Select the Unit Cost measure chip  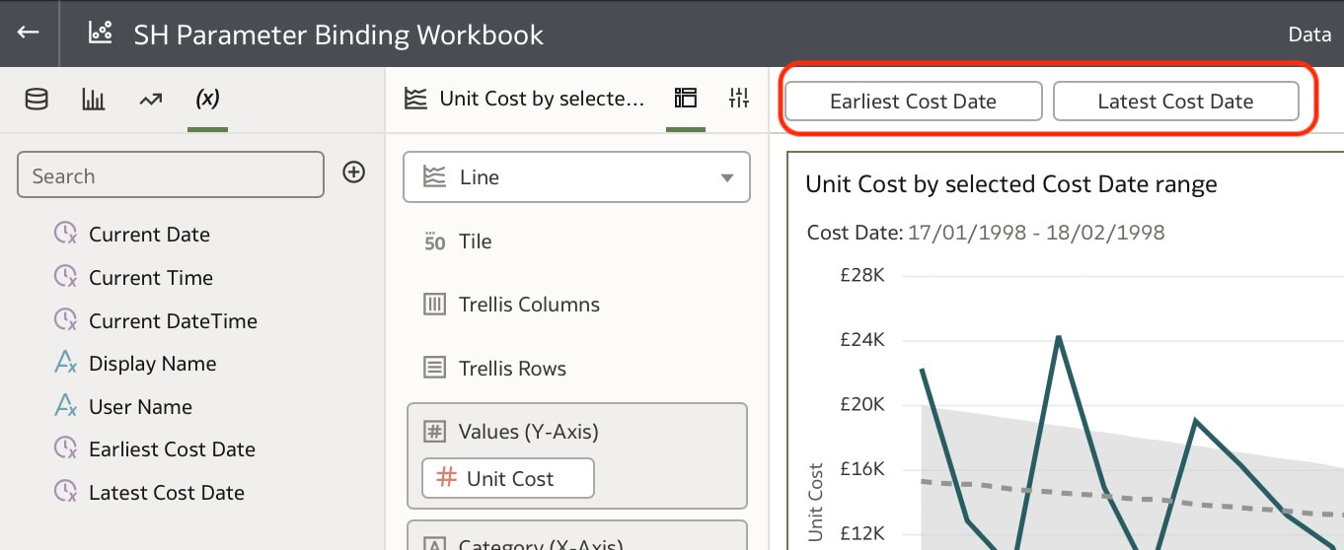508,478
